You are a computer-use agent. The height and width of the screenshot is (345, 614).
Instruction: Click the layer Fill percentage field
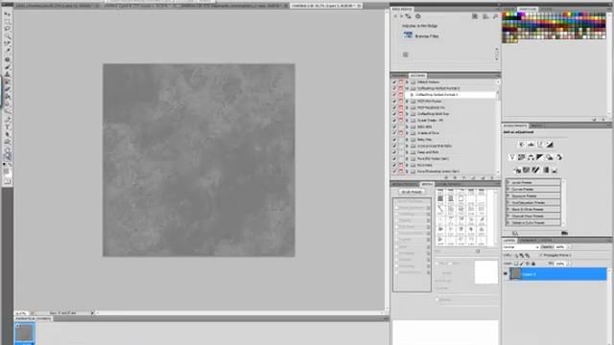coord(560,264)
